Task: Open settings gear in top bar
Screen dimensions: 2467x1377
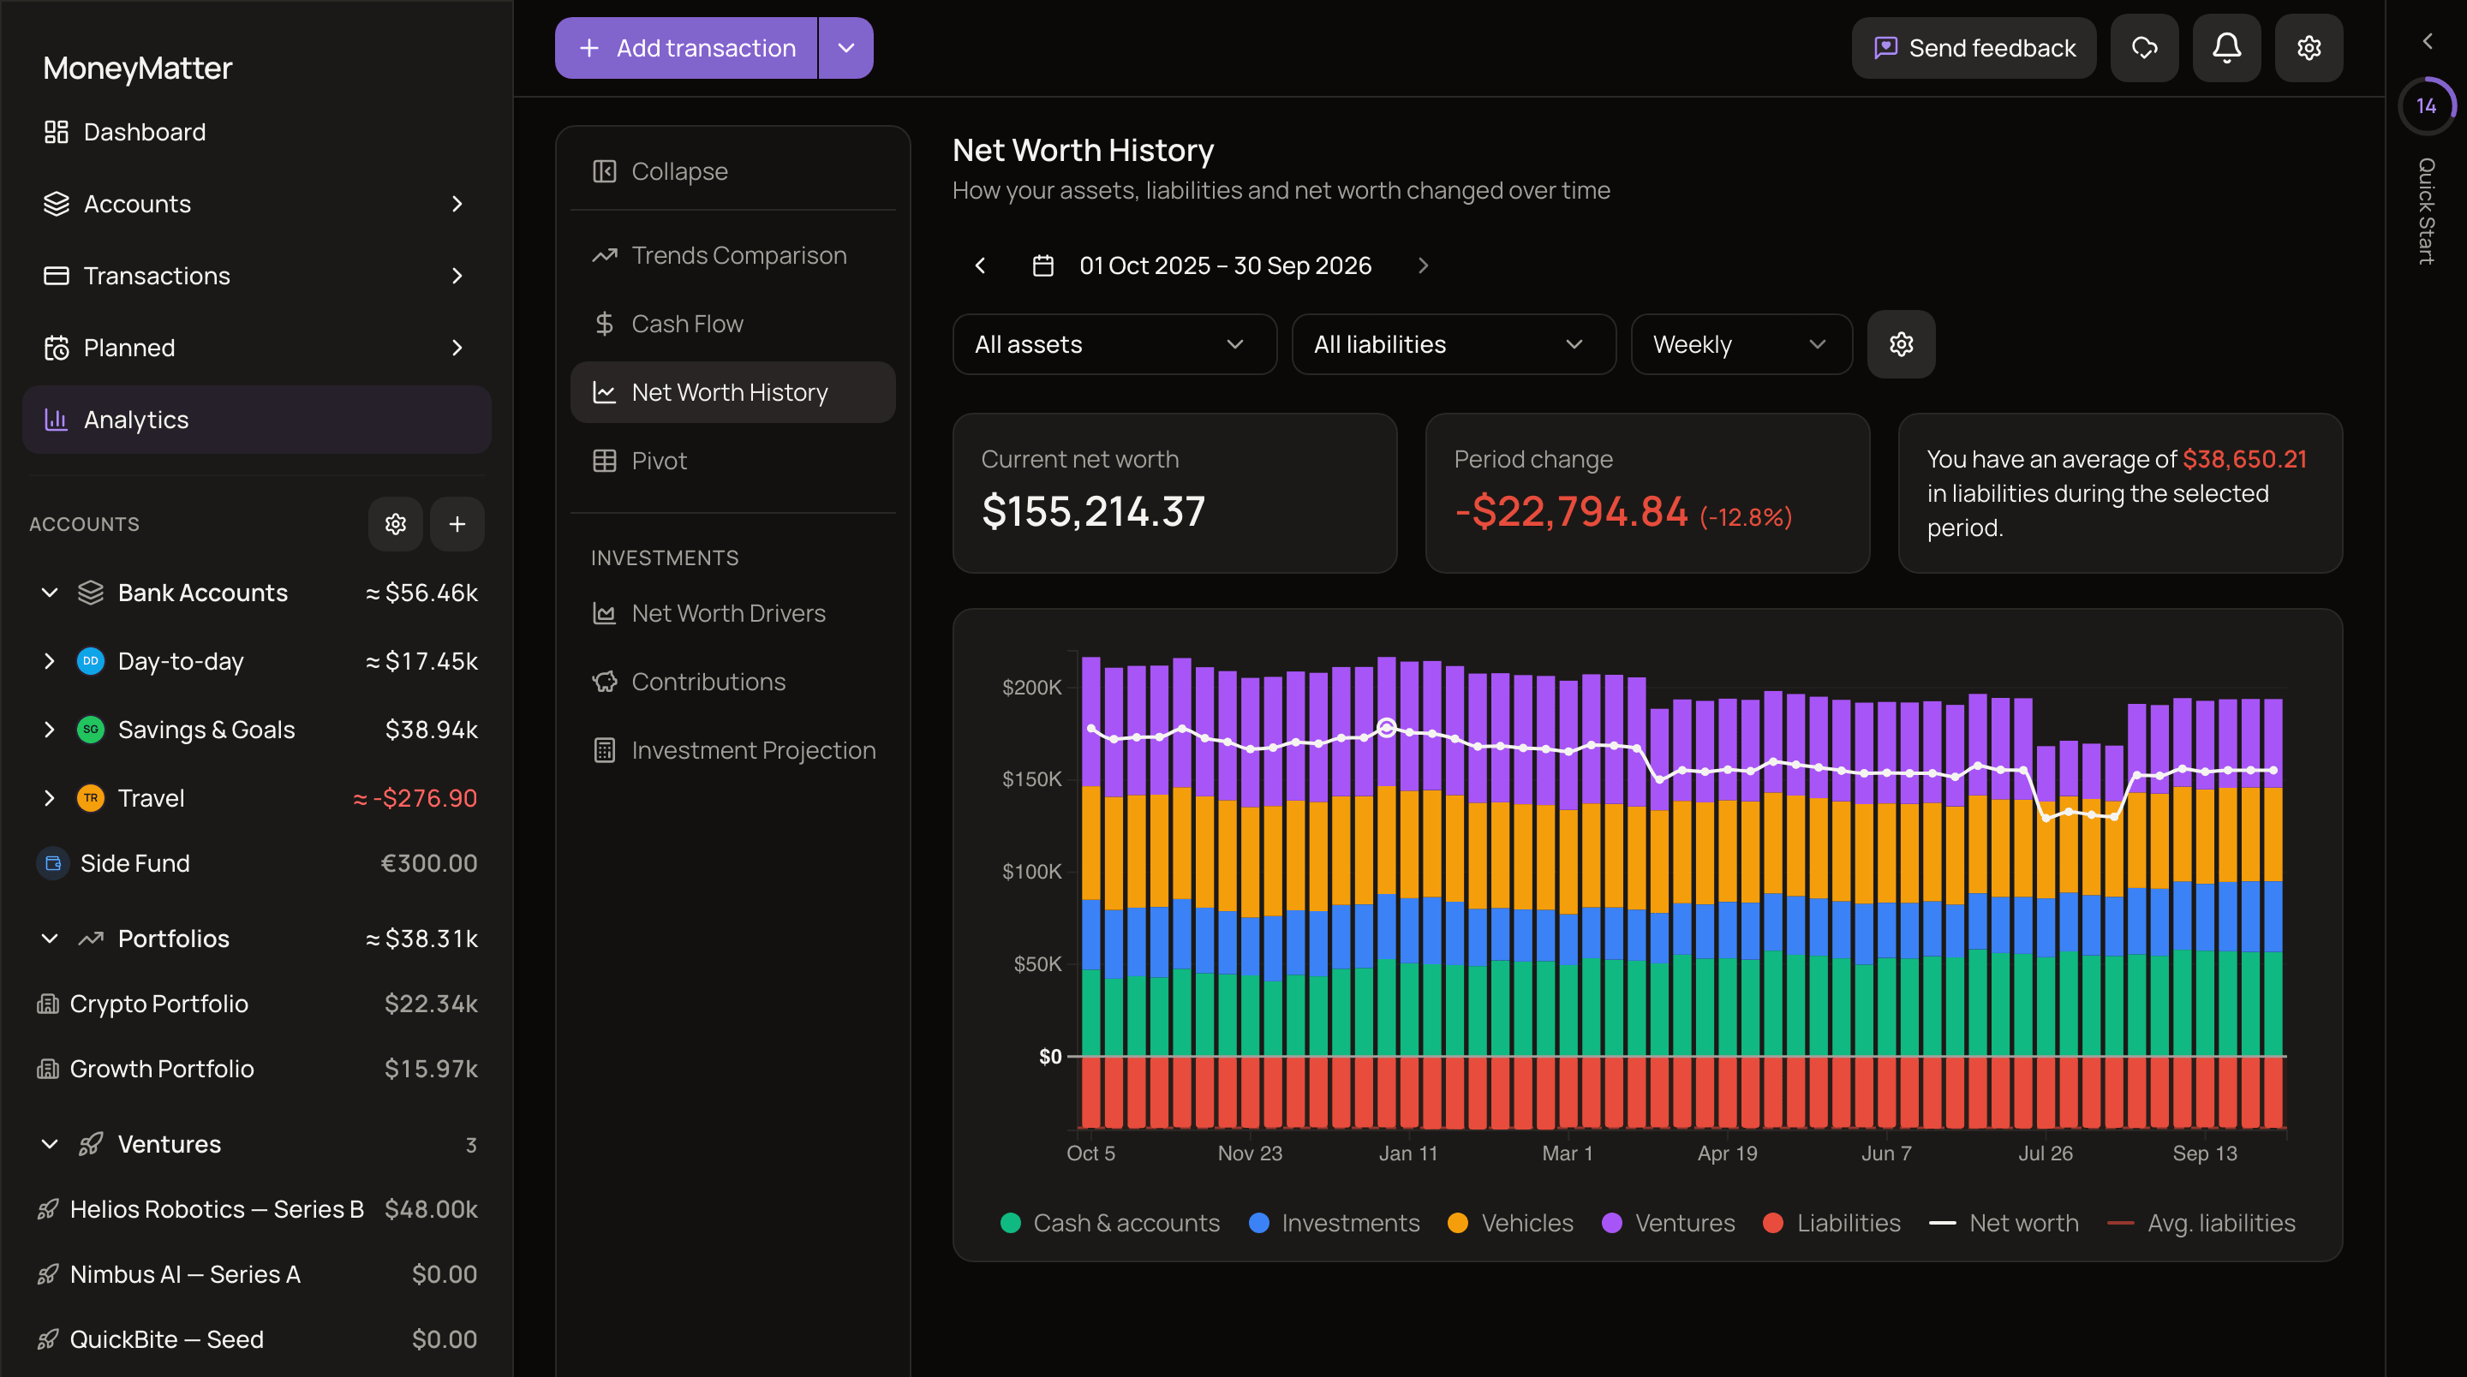Action: pos(2308,48)
